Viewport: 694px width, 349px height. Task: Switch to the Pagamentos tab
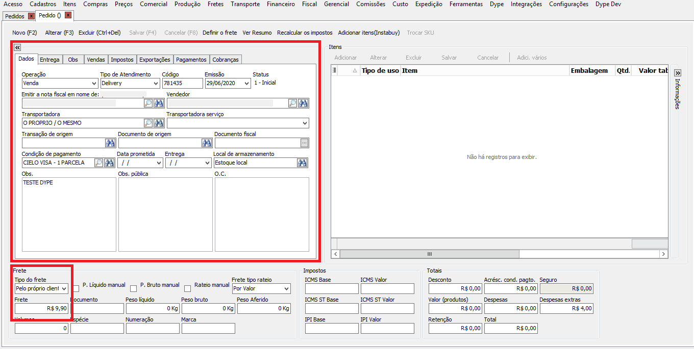pyautogui.click(x=191, y=60)
